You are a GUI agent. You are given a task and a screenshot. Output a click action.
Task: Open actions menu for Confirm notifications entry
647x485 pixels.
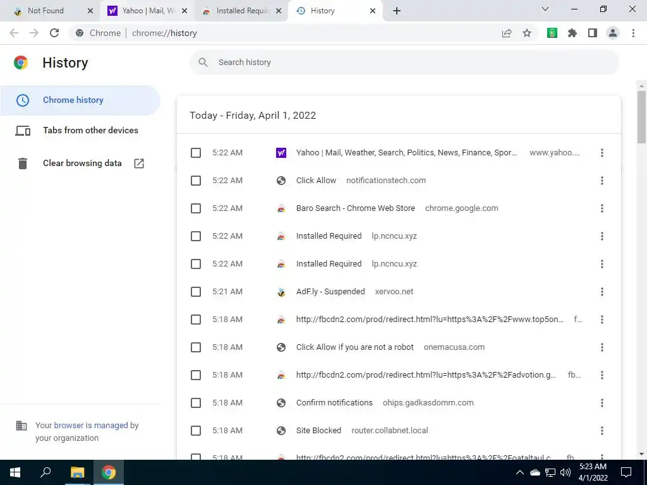point(602,403)
